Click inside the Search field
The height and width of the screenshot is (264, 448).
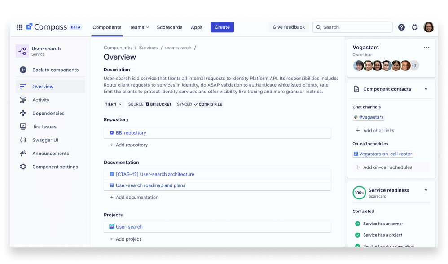point(352,27)
